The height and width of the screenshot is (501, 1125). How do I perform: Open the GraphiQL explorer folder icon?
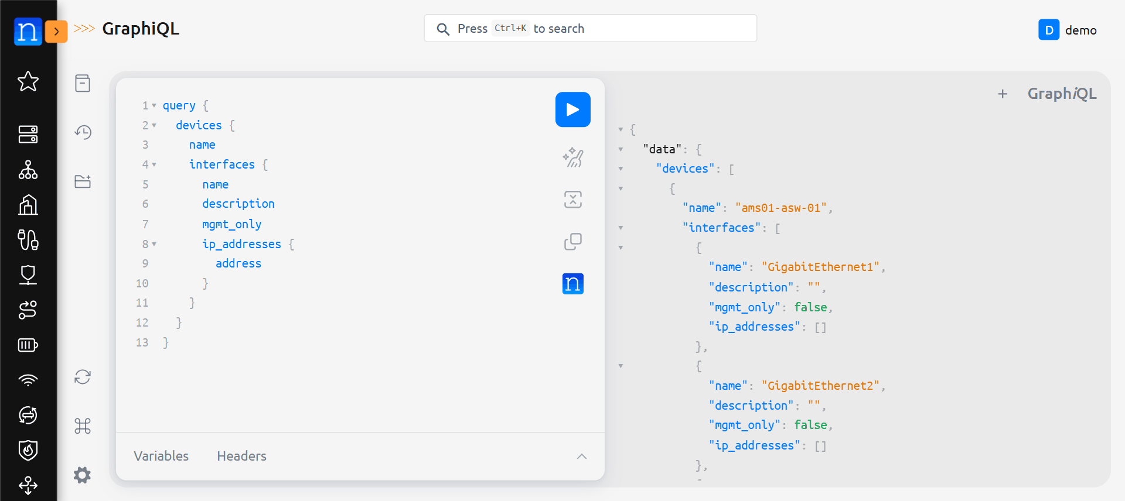pyautogui.click(x=83, y=181)
